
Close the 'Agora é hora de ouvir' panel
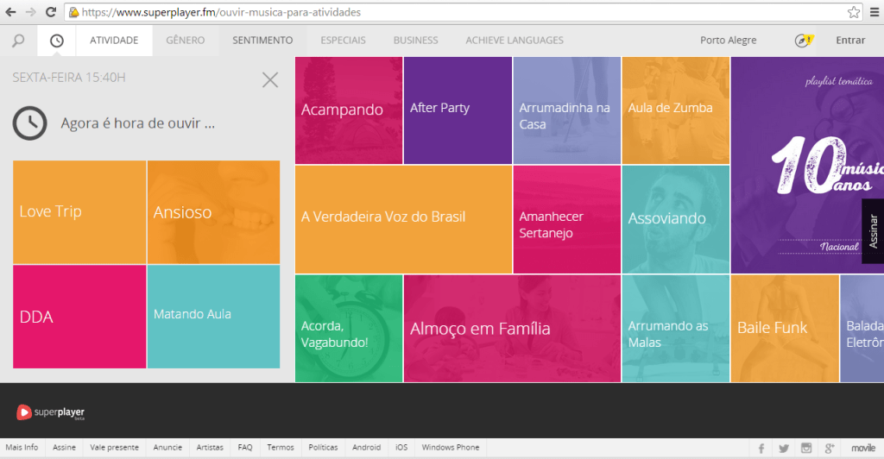click(x=270, y=80)
